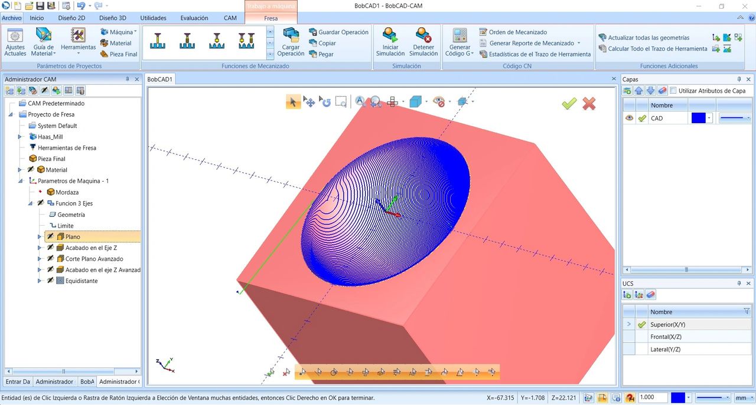Click Material button in the ribbon

click(116, 43)
